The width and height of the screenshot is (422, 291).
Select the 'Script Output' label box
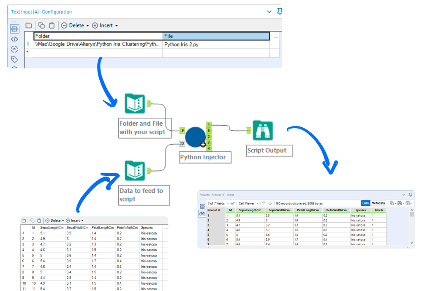click(x=270, y=151)
